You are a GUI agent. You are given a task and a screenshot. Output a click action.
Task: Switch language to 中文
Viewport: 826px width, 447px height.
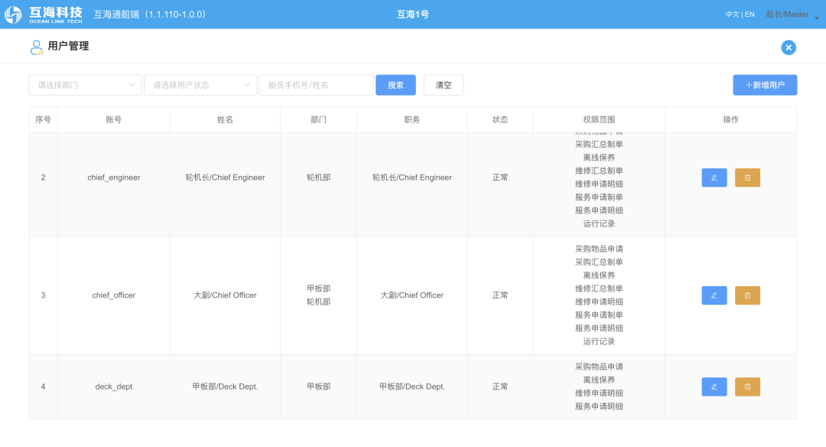point(732,15)
